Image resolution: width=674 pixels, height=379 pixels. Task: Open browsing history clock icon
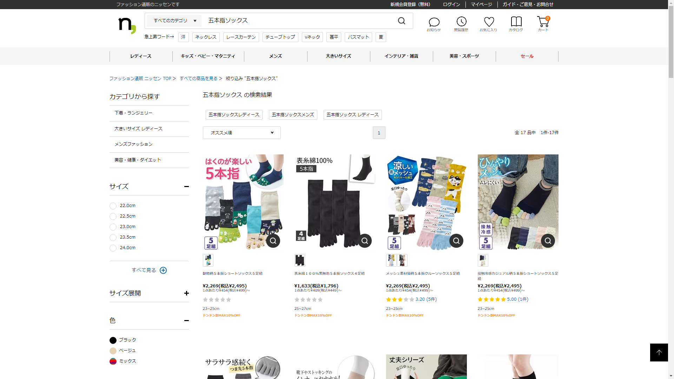pos(461,22)
